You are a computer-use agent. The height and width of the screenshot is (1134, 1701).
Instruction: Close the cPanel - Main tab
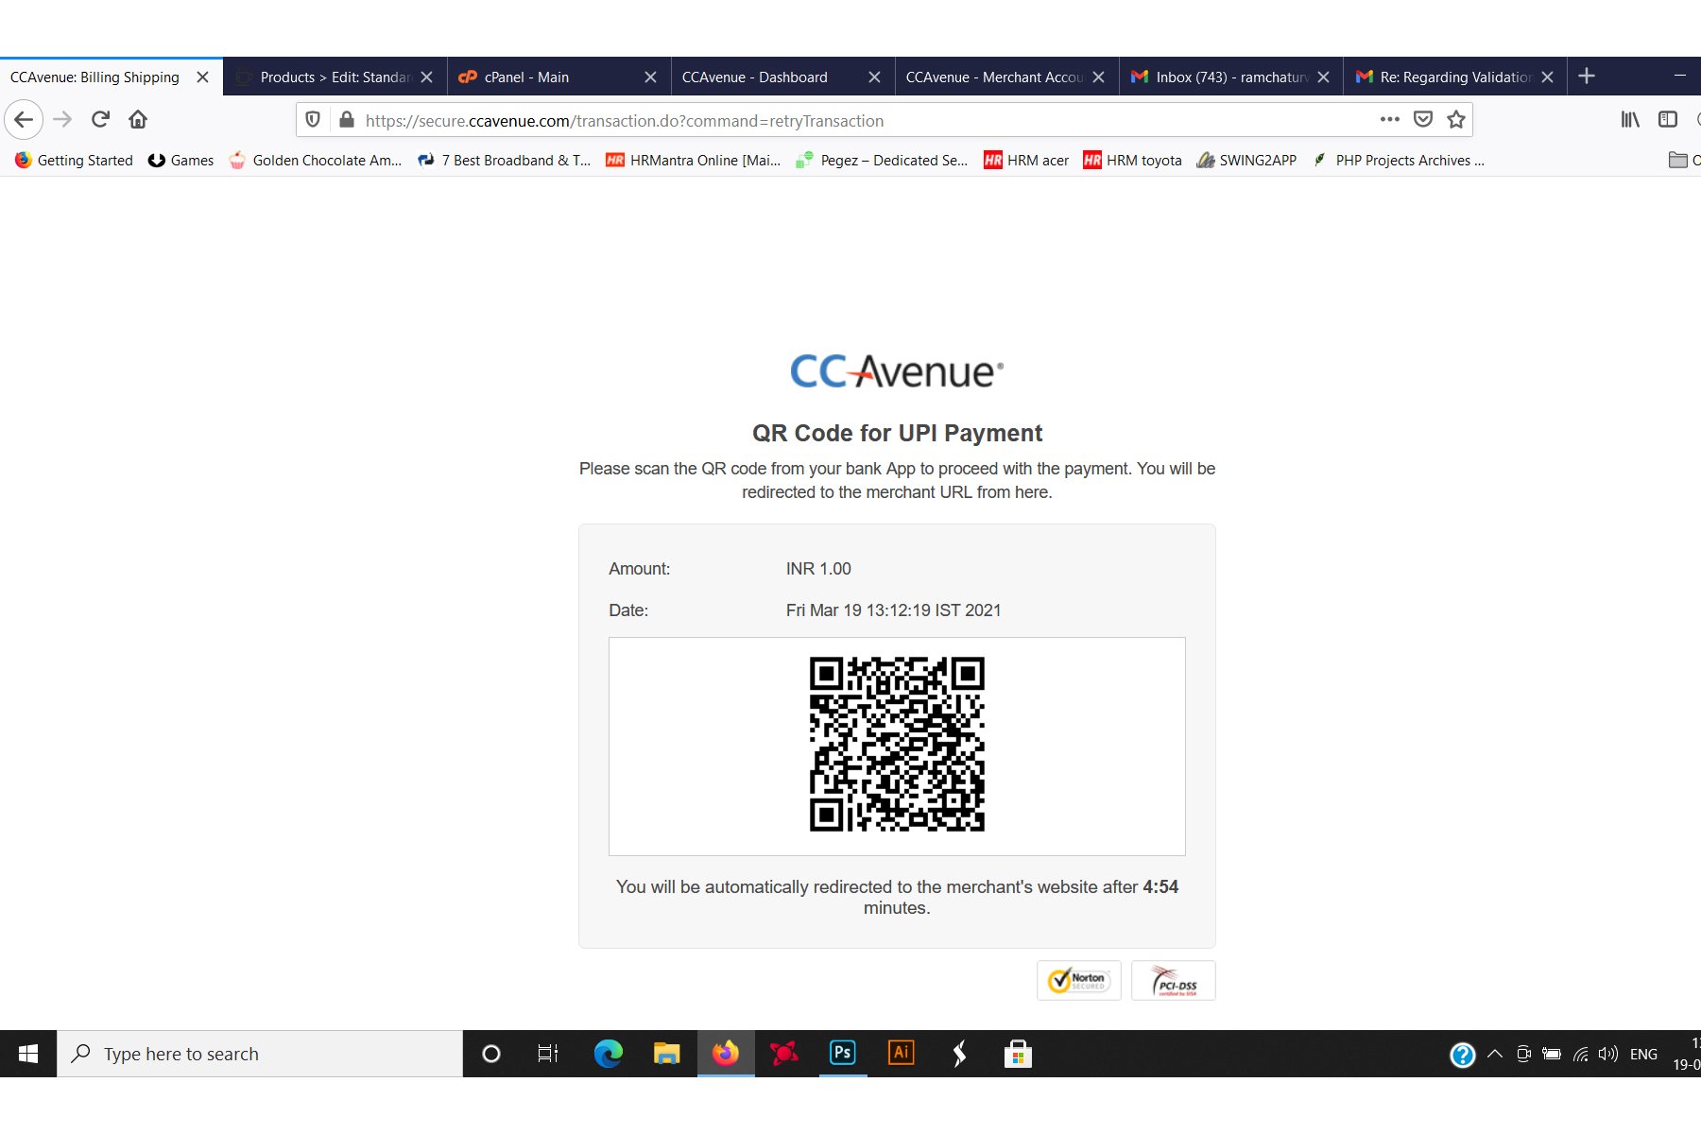tap(650, 77)
